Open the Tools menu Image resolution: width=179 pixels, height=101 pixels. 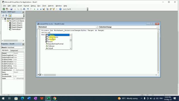[44, 6]
